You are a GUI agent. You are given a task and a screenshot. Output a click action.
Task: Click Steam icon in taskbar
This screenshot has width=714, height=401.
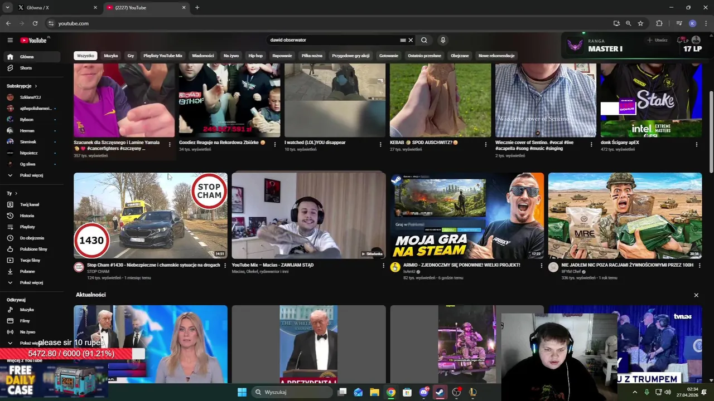point(440,392)
